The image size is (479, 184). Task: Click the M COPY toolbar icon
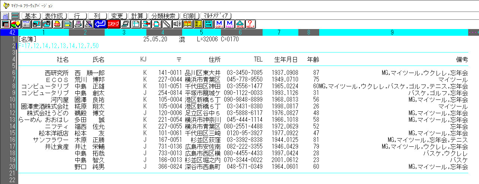pos(219,24)
